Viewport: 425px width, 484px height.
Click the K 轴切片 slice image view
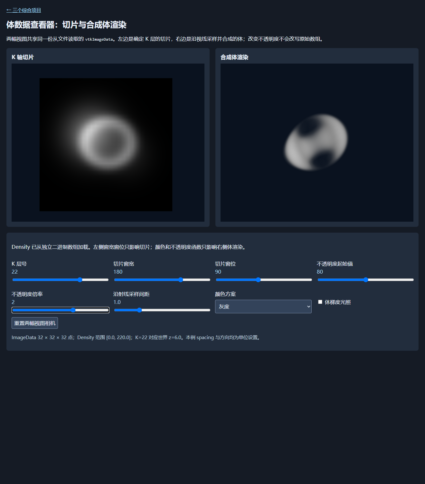[x=108, y=143]
